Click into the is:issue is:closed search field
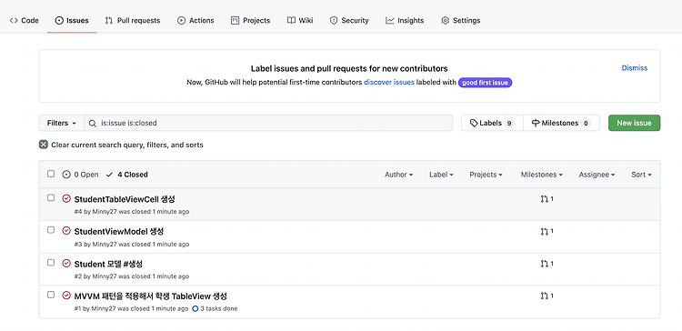This screenshot has width=682, height=331. [268, 123]
